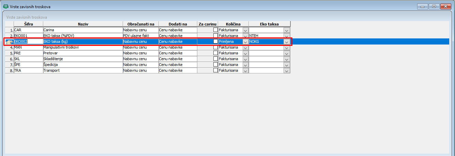Viewport: 455px width, 156px height.
Task: Click the EKO002 code input field
Action: pos(28,41)
